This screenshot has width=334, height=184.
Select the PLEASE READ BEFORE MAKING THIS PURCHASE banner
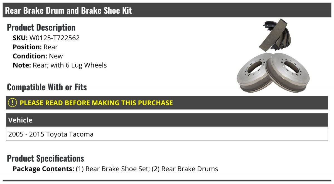(167, 103)
